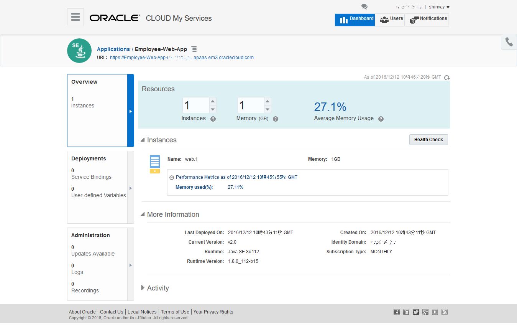
Task: Click the Overview tile arrow
Action: pyautogui.click(x=131, y=111)
